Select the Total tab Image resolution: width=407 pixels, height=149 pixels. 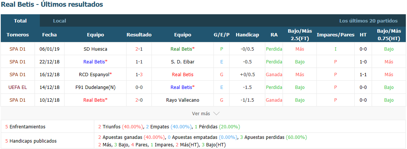point(20,21)
